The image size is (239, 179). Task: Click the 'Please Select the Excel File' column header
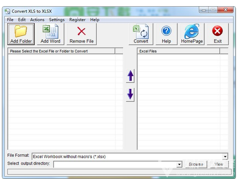(x=61, y=51)
